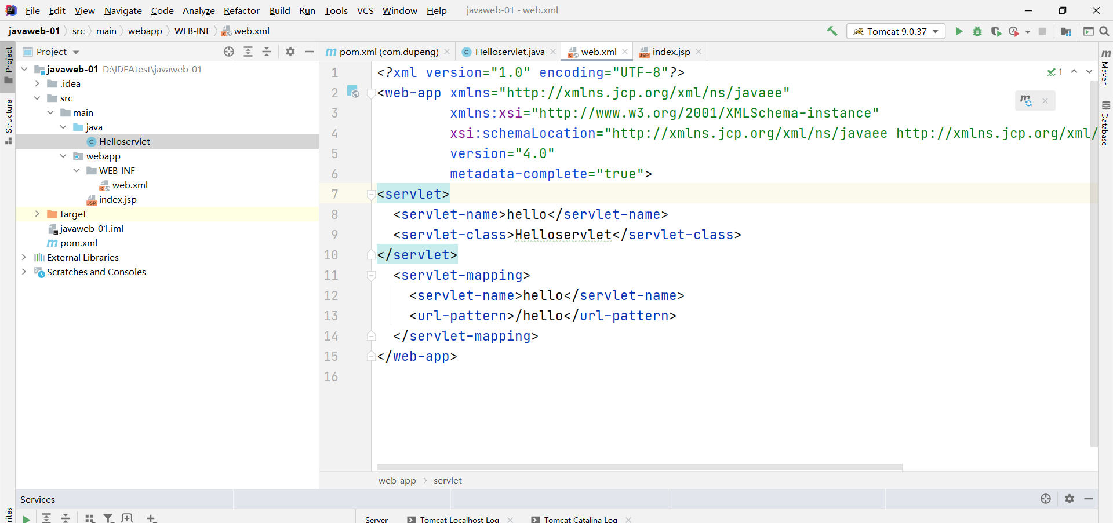Open the Analyze menu
Image resolution: width=1113 pixels, height=523 pixels.
coord(198,10)
